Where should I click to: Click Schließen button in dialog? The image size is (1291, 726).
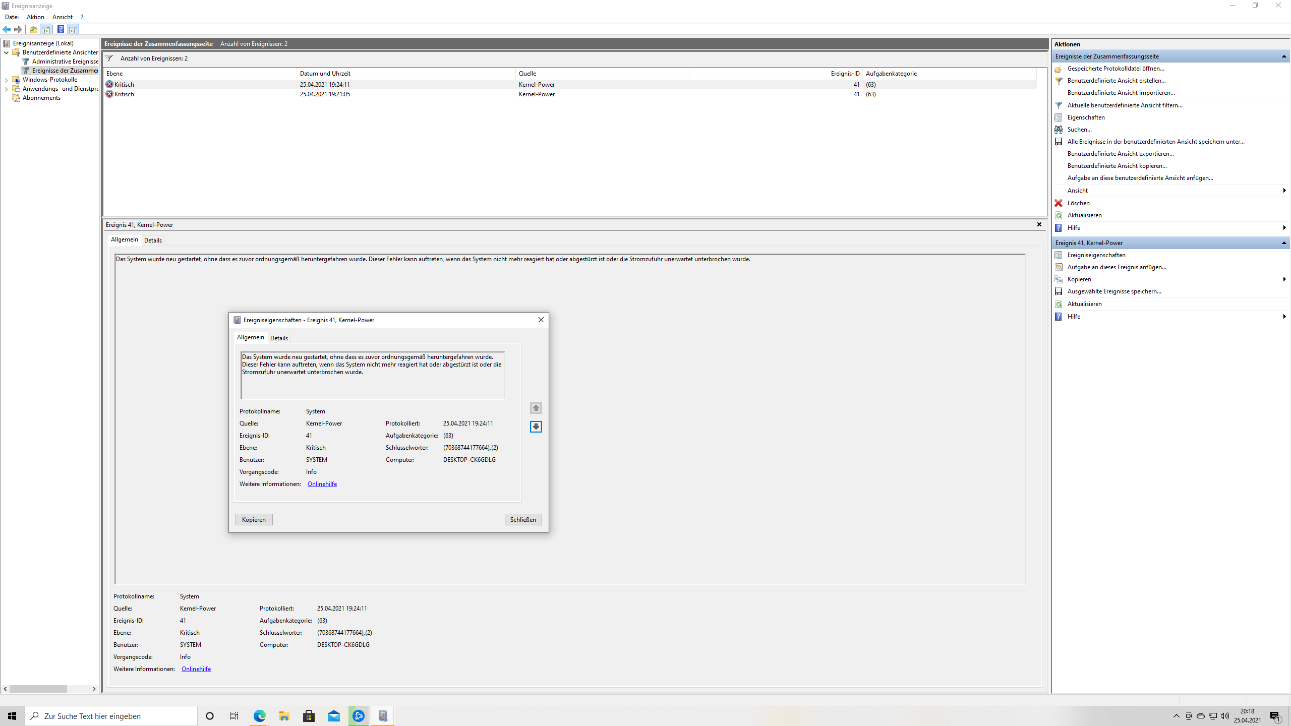(523, 520)
